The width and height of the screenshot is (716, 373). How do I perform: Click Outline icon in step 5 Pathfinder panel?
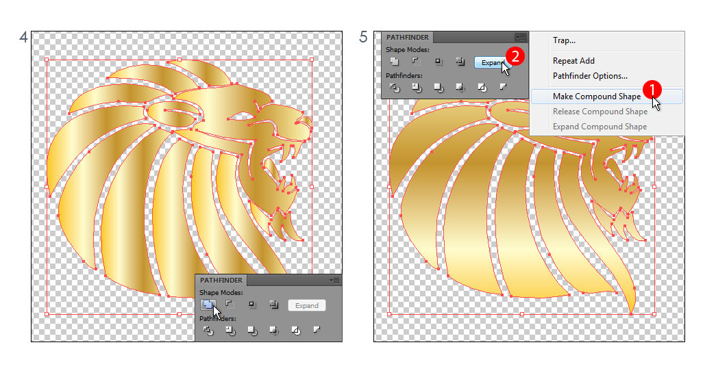tap(482, 87)
